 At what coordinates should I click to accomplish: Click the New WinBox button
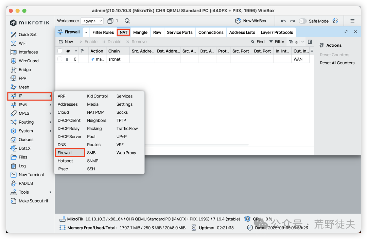point(251,21)
